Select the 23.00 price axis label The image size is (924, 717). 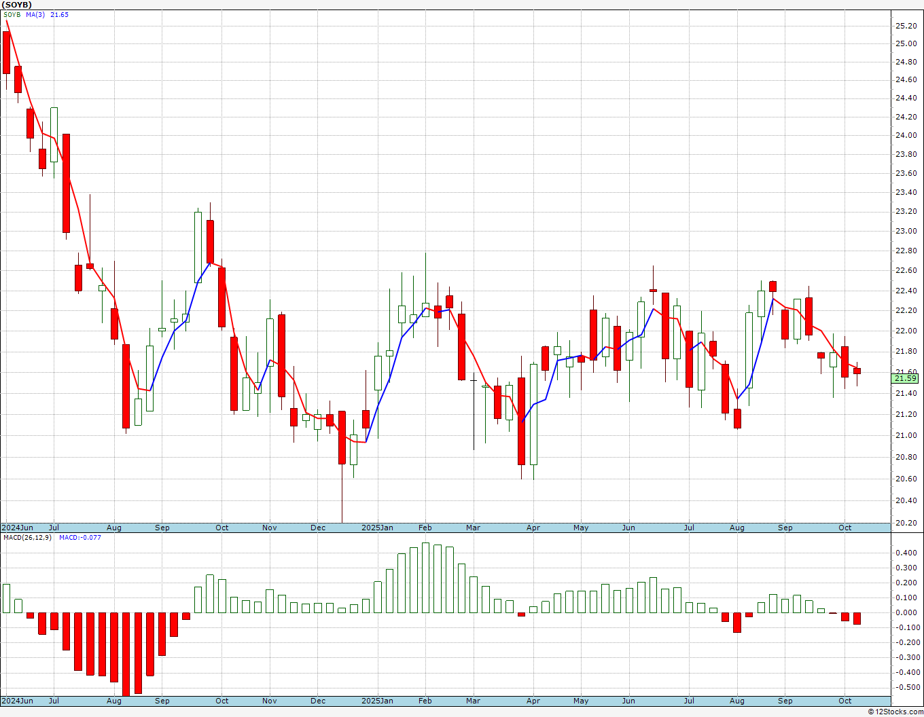tap(906, 231)
